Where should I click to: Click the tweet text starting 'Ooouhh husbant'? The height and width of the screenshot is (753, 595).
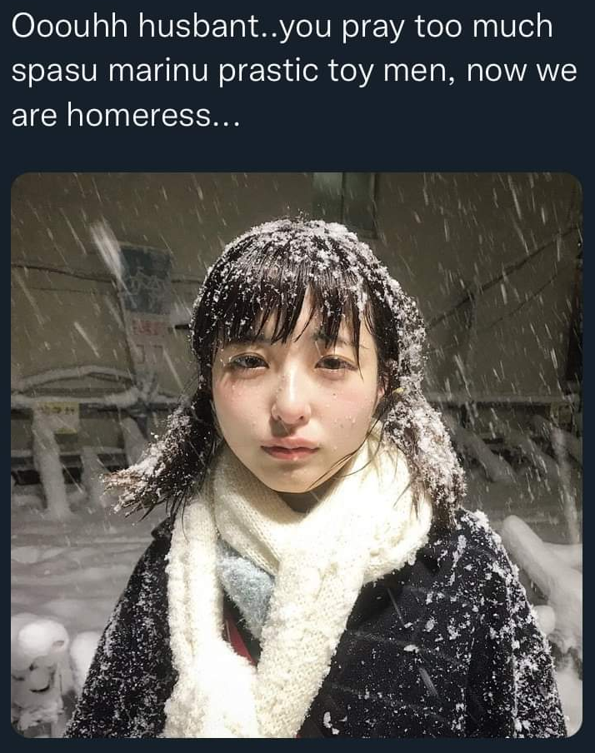pos(293,70)
